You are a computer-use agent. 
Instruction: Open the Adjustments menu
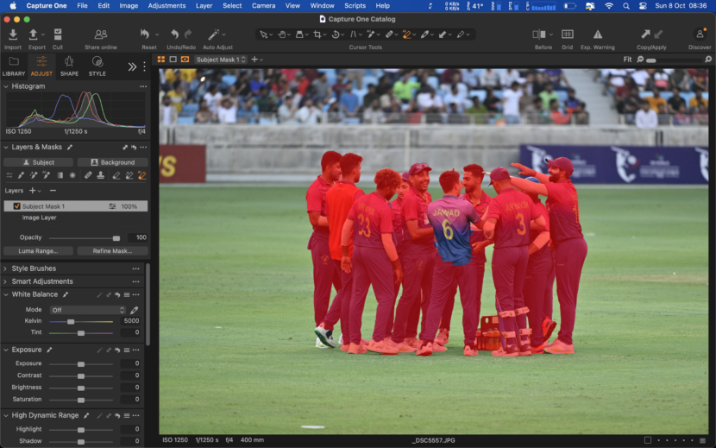(166, 6)
